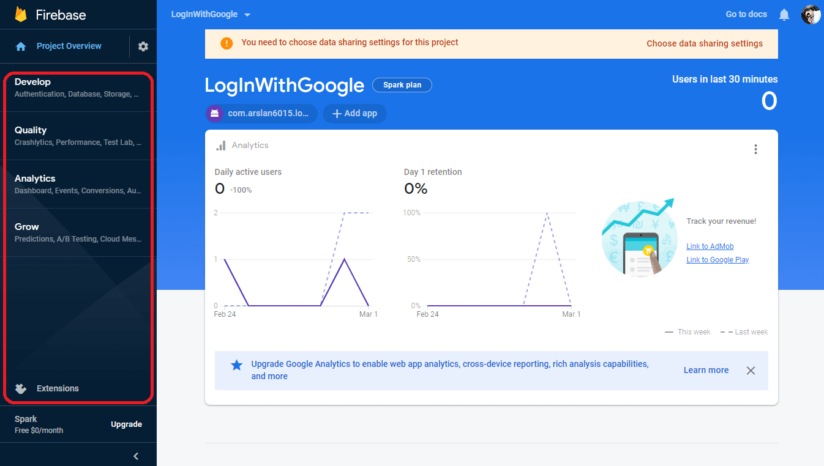Click the Track your revenue! text
Image resolution: width=824 pixels, height=466 pixels.
tap(721, 221)
